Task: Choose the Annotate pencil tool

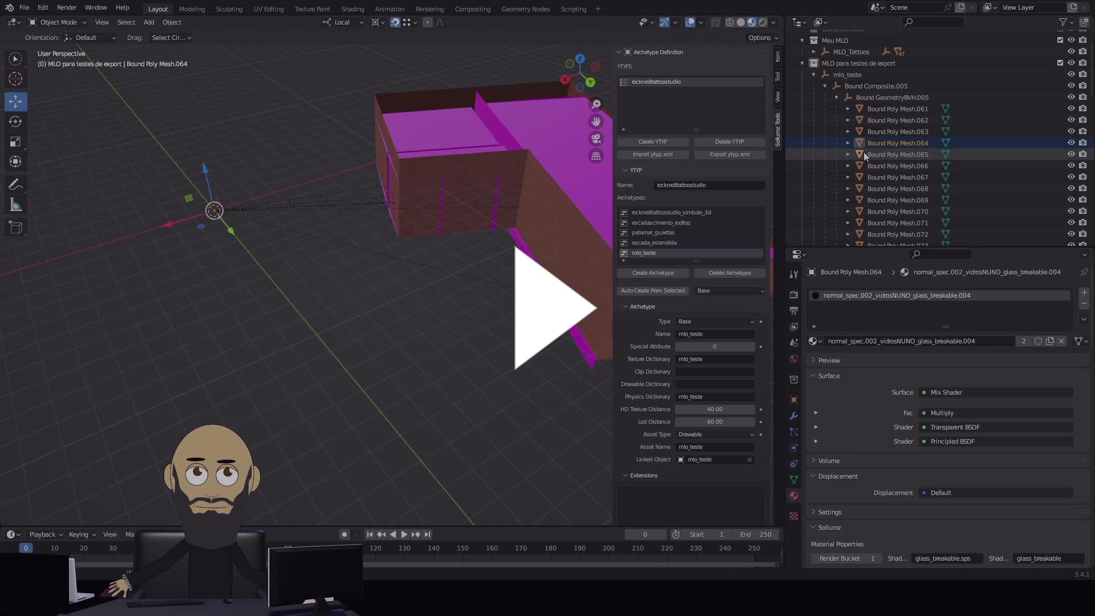Action: (15, 185)
